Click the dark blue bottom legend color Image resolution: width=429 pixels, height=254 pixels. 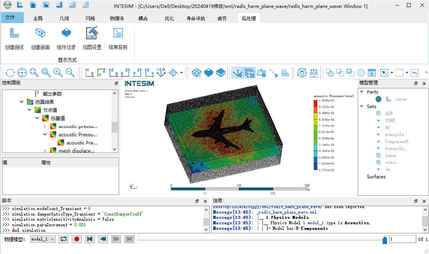[316, 167]
